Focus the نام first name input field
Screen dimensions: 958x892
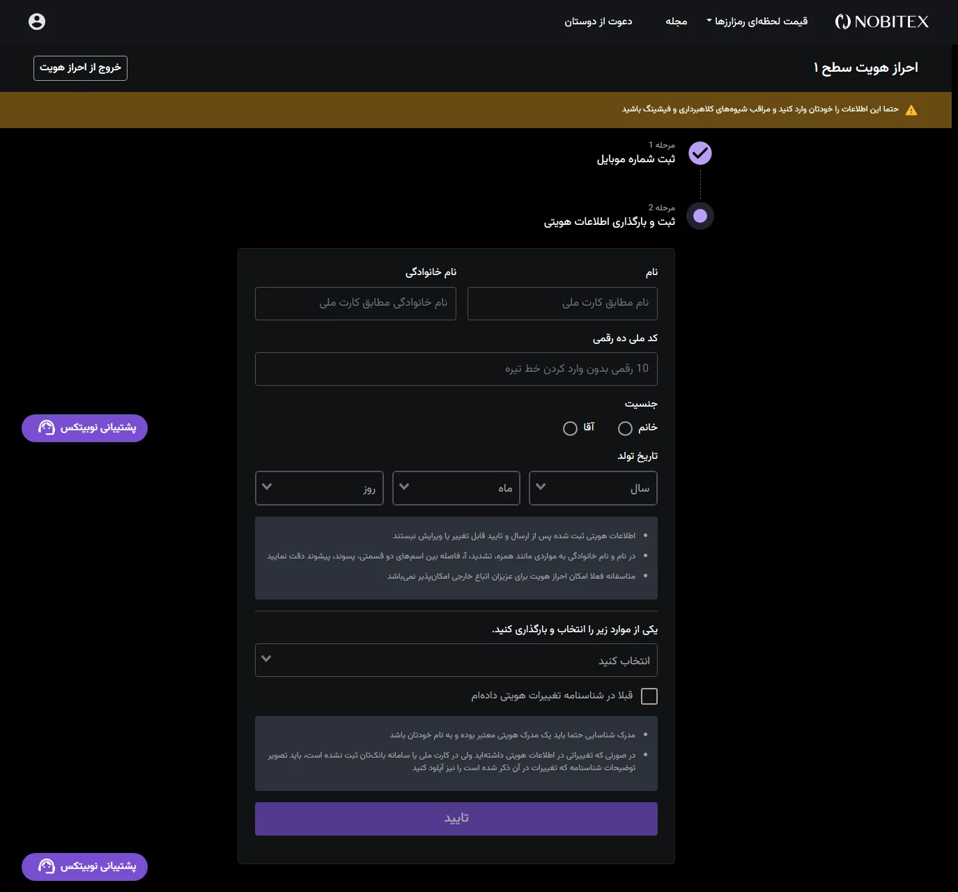click(x=562, y=303)
